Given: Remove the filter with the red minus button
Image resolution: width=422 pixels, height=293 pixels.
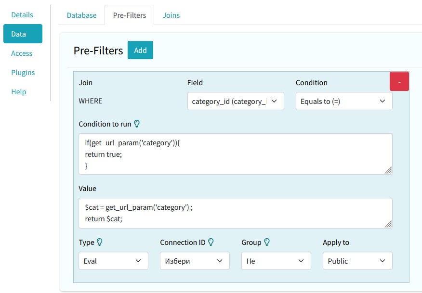Looking at the screenshot, I should click(x=399, y=81).
